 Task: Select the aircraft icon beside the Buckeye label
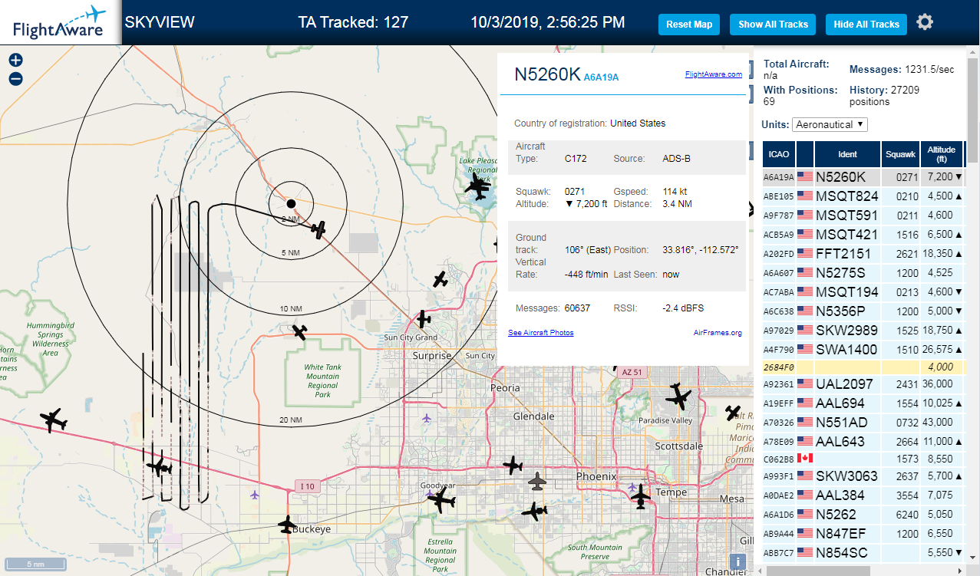click(x=288, y=525)
